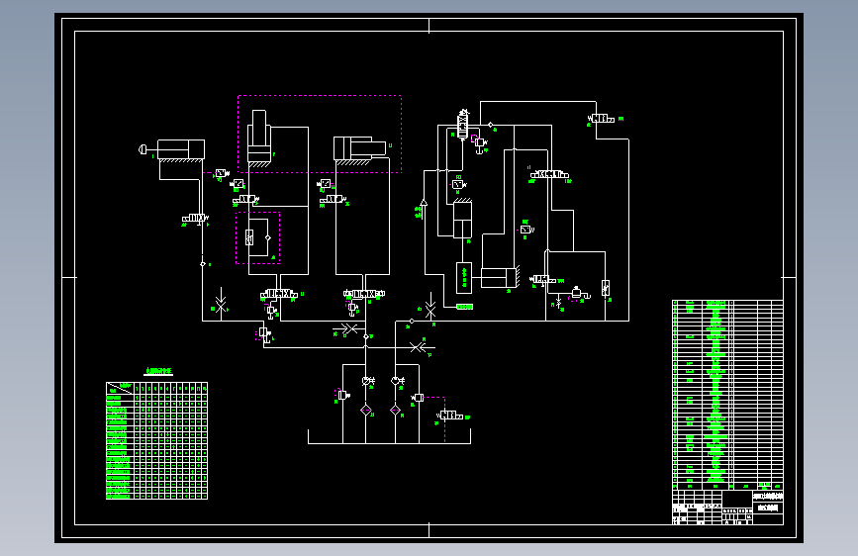
Task: Select the right diamond filter symbol above tank
Action: pyautogui.click(x=395, y=410)
